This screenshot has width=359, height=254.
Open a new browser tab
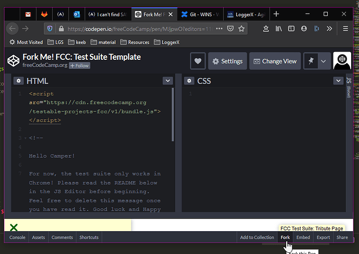pyautogui.click(x=276, y=14)
